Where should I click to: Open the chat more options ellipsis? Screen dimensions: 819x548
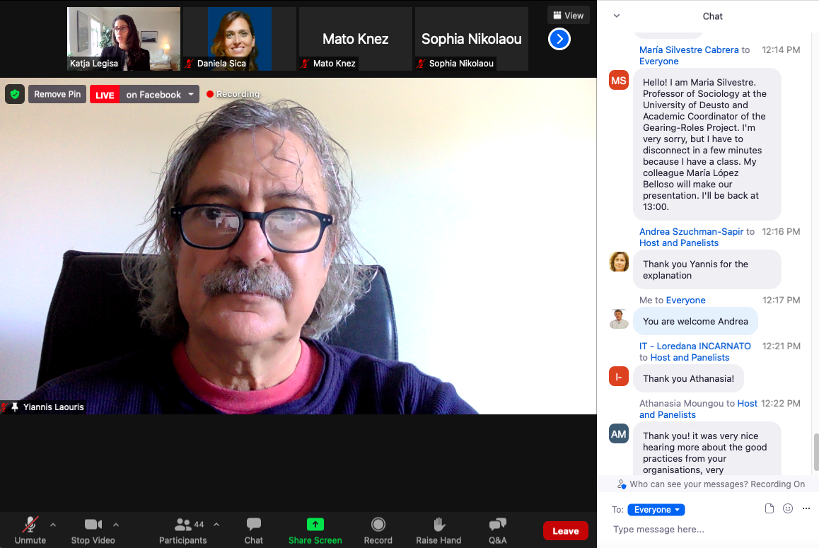pos(806,508)
